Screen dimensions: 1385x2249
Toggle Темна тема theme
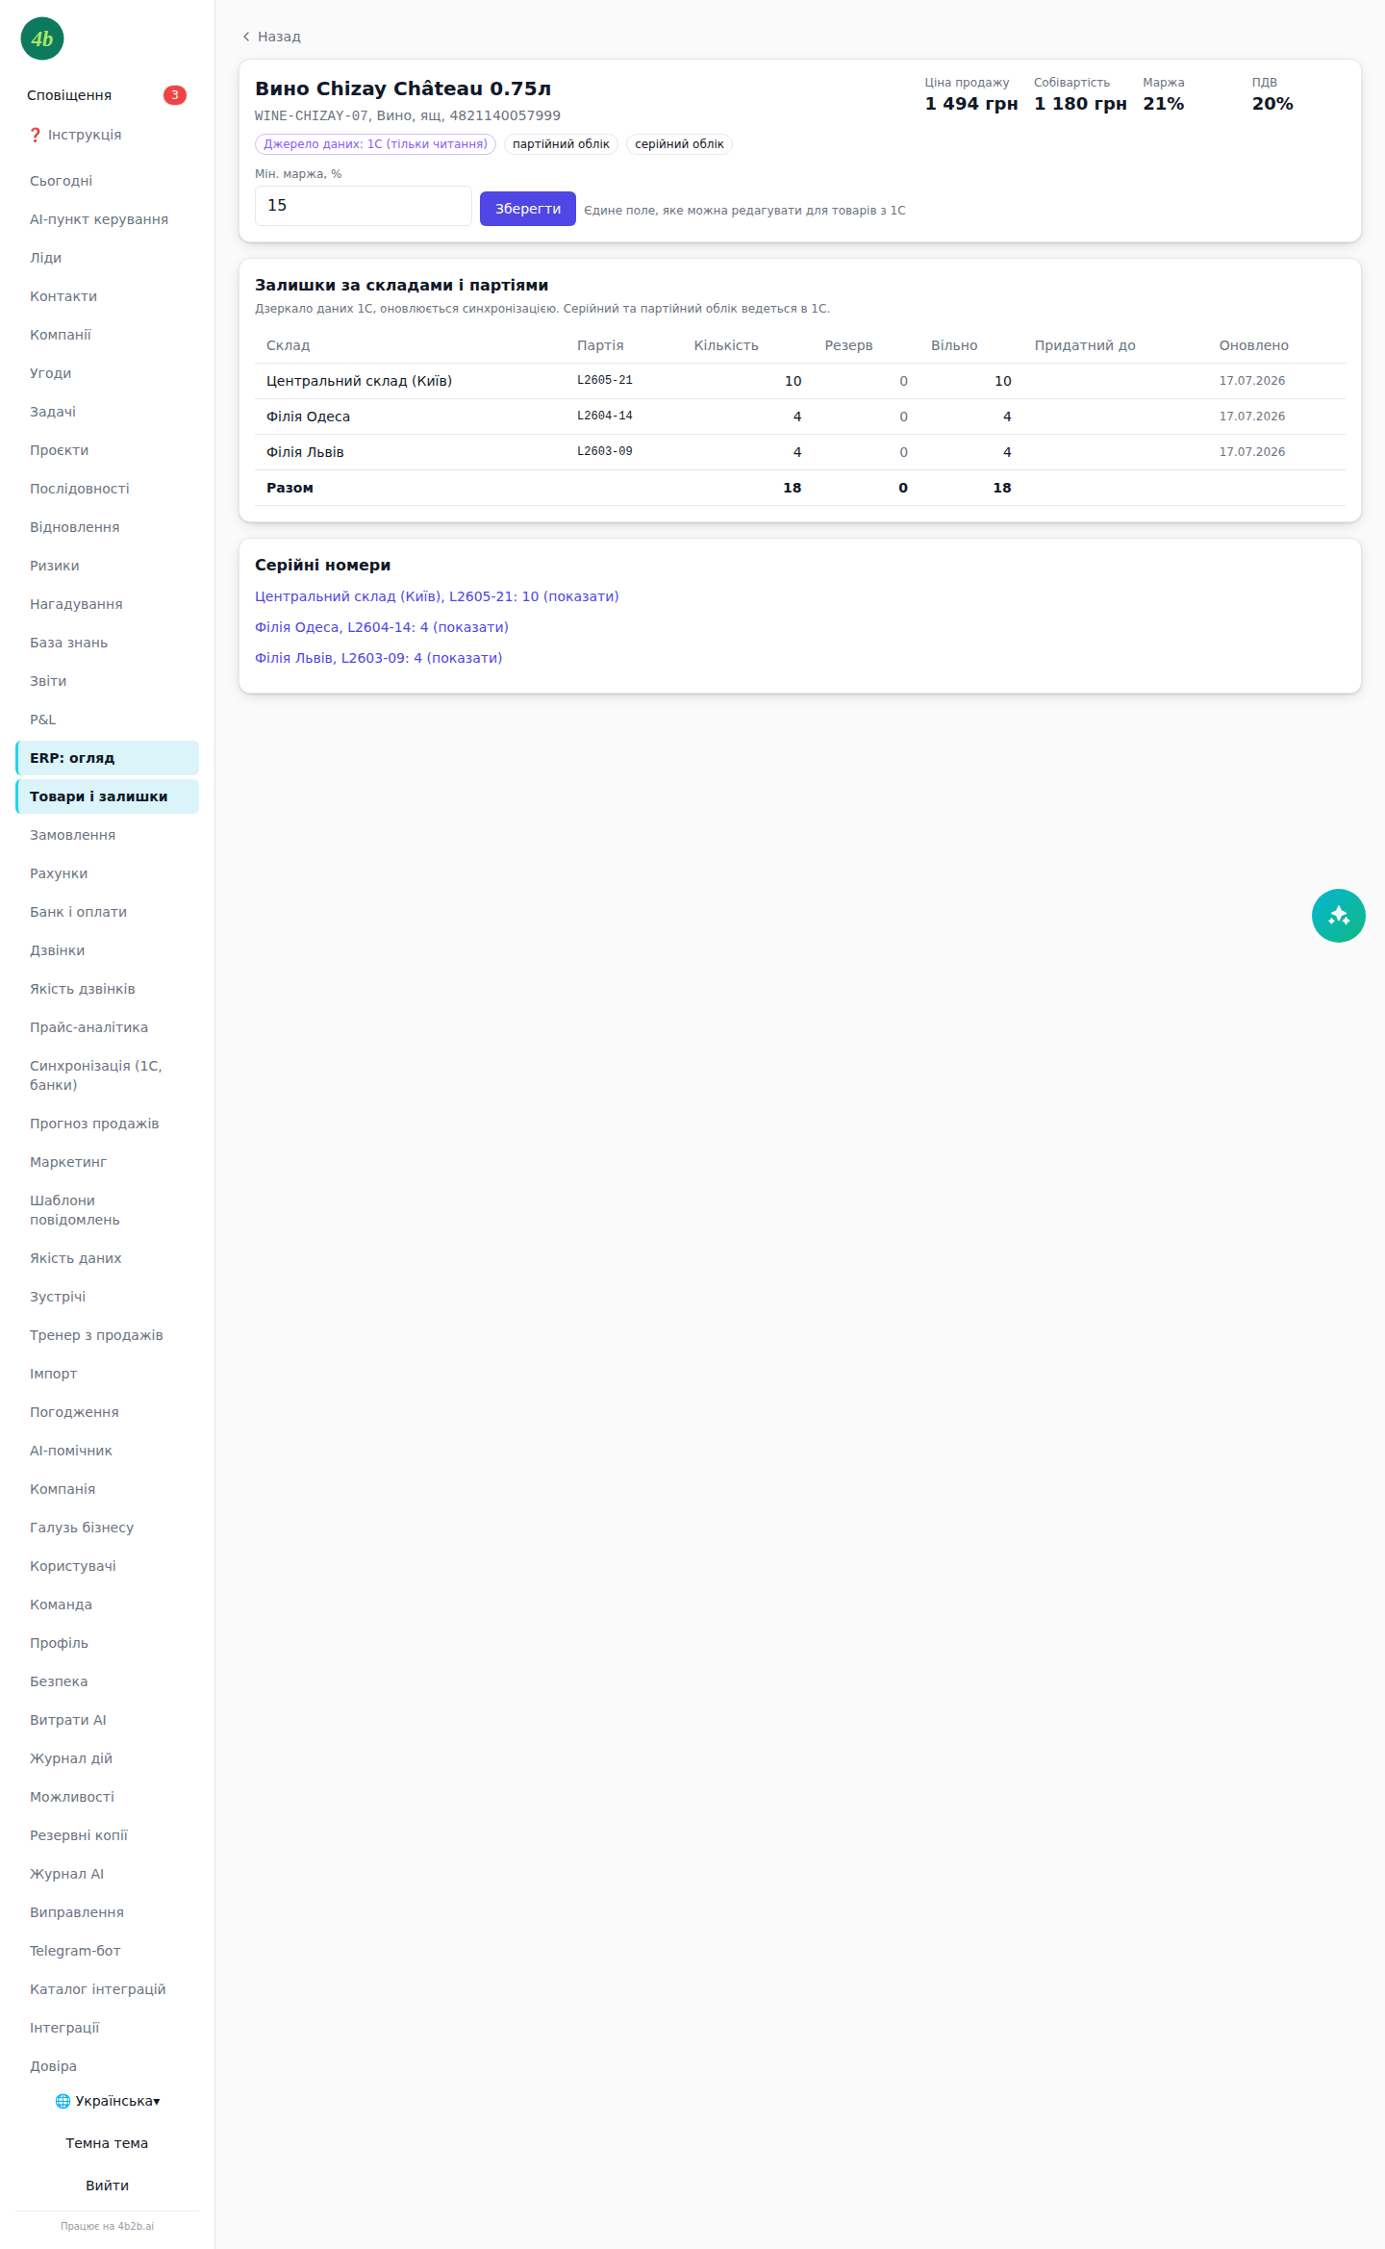pyautogui.click(x=107, y=2143)
